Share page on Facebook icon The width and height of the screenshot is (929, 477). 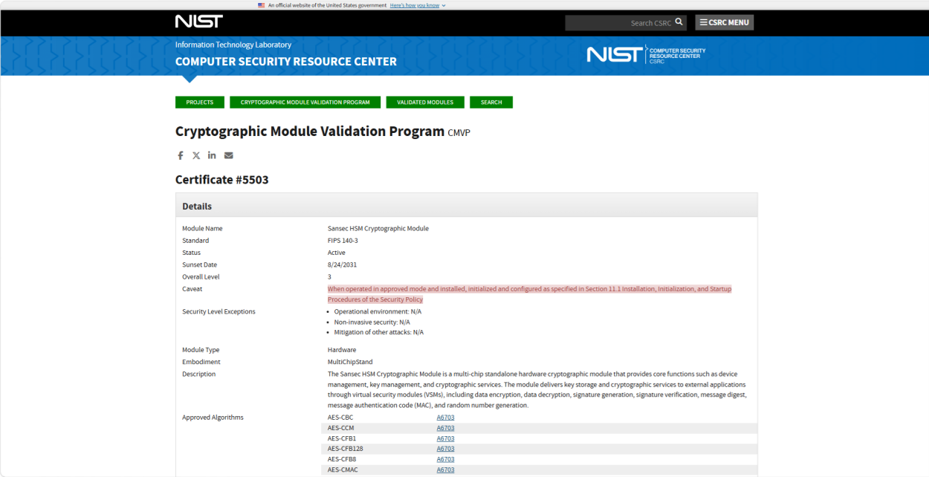180,155
